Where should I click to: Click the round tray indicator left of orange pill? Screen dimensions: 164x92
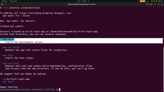click(138, 1)
